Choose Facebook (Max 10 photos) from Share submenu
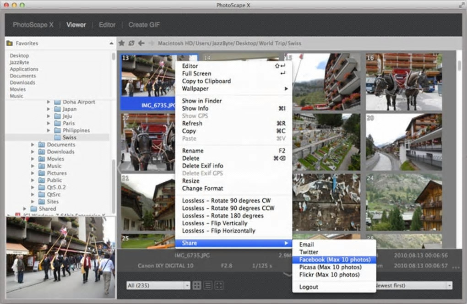467x304 pixels. [x=334, y=260]
